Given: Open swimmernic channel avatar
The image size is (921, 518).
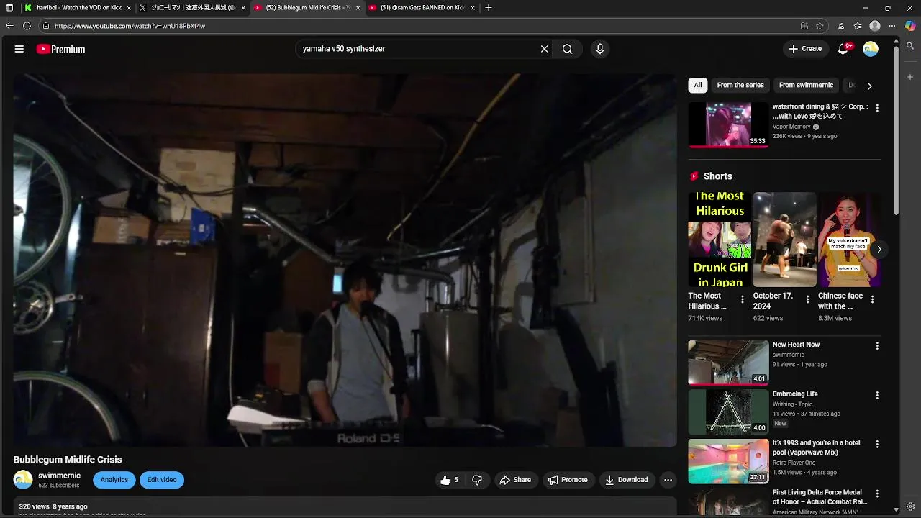Looking at the screenshot, I should point(23,480).
